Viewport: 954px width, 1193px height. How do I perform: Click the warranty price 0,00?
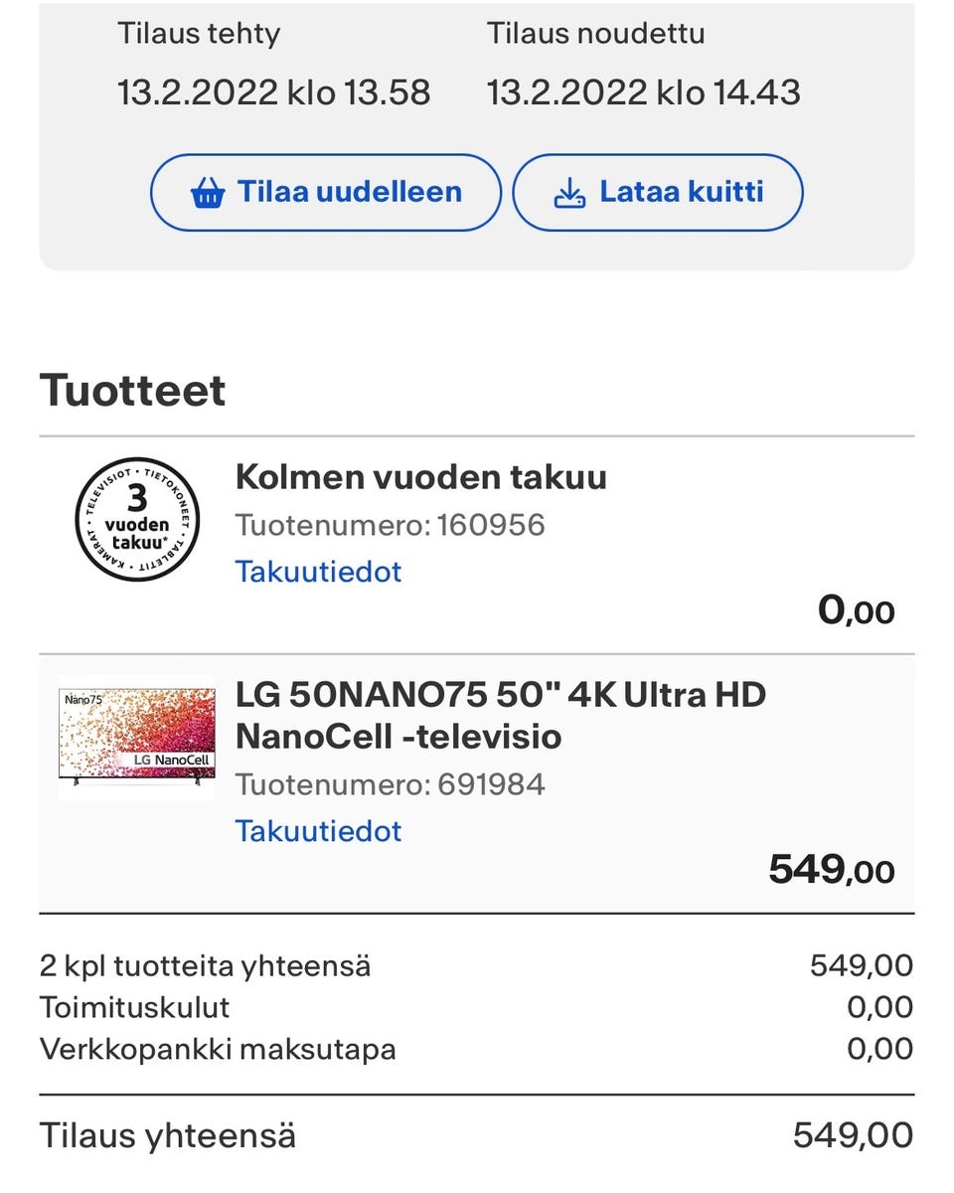pos(856,610)
